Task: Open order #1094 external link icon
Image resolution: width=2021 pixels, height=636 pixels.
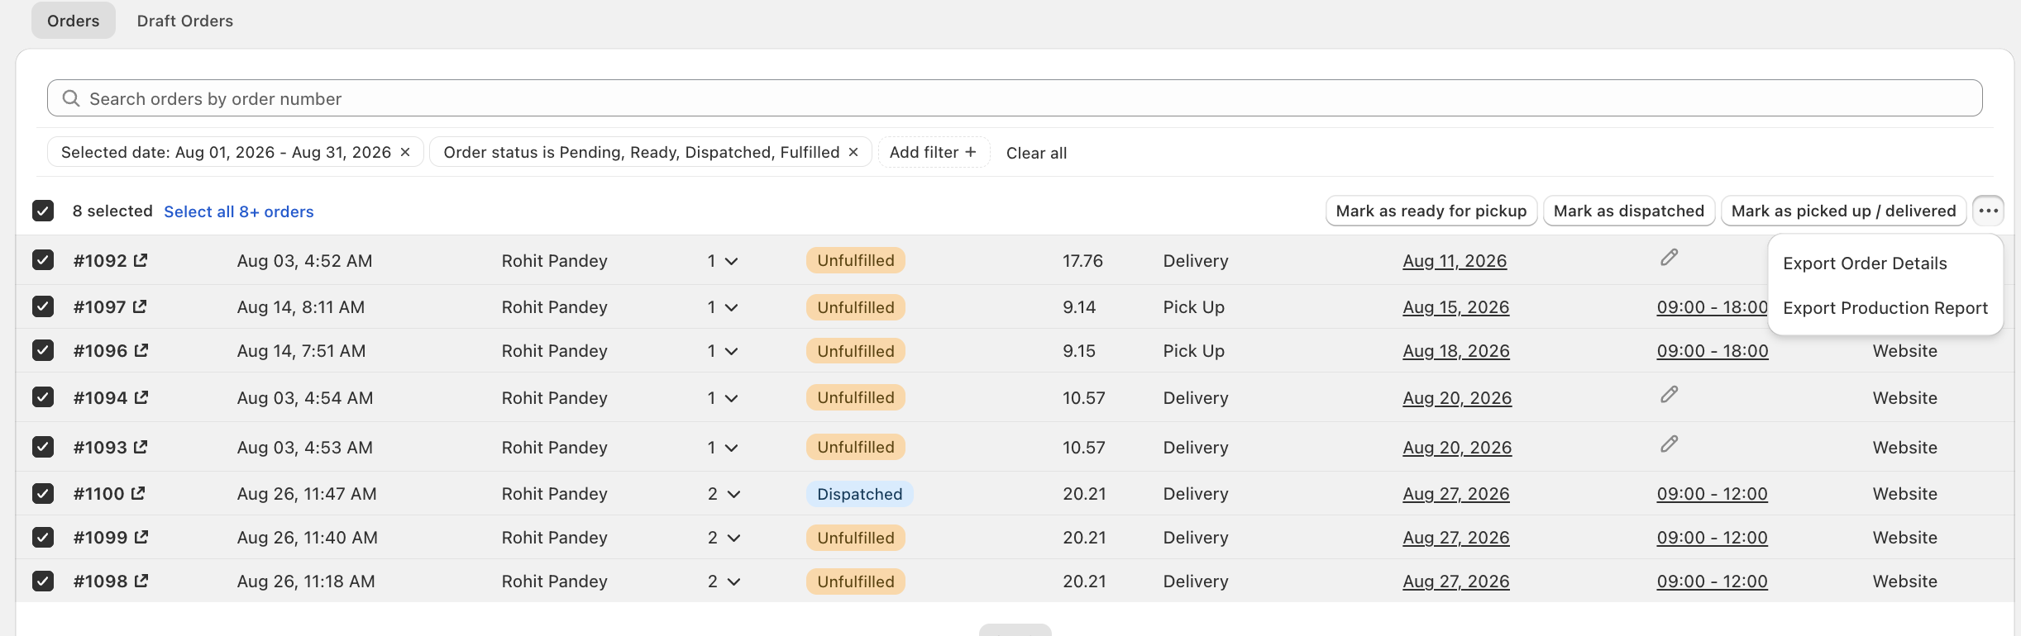Action: [x=141, y=397]
